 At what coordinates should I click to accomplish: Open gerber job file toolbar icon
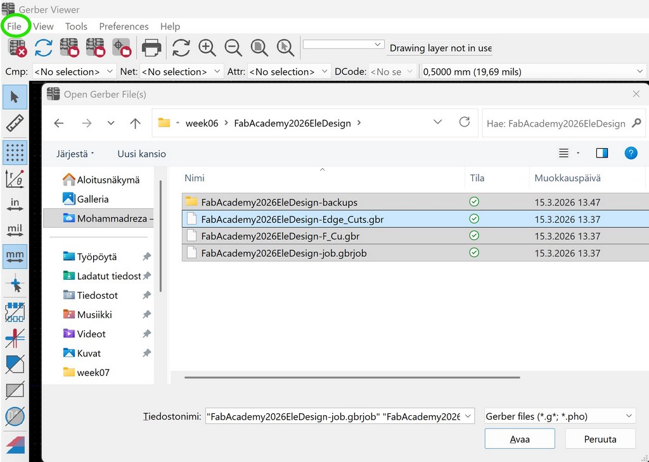click(x=121, y=47)
